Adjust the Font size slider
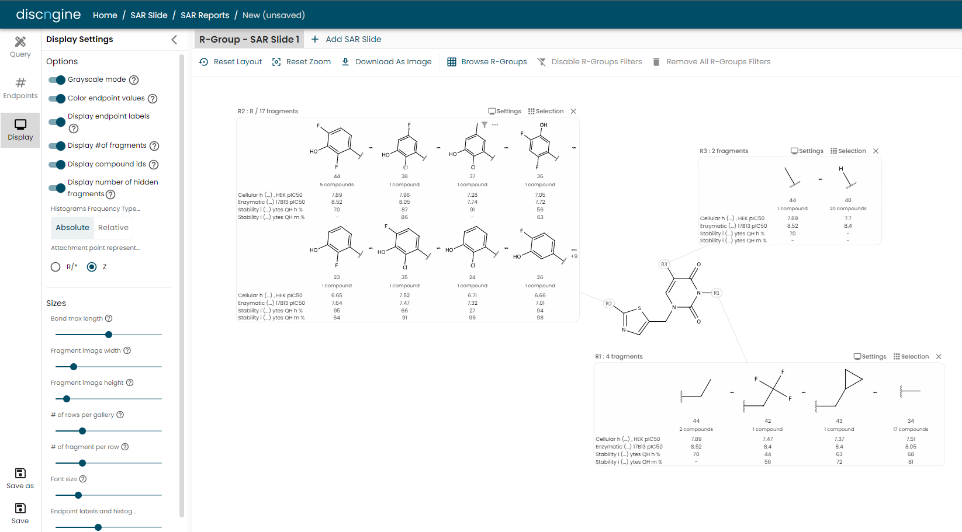The height and width of the screenshot is (532, 962). pyautogui.click(x=109, y=495)
